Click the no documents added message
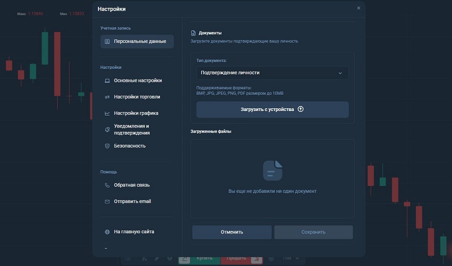Image resolution: width=452 pixels, height=266 pixels. [x=272, y=192]
